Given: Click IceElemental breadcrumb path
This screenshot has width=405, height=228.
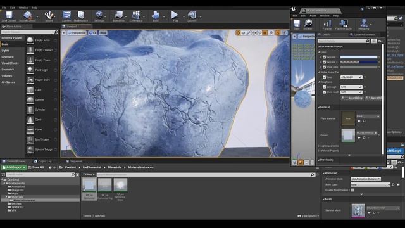Looking at the screenshot, I should tap(92, 167).
